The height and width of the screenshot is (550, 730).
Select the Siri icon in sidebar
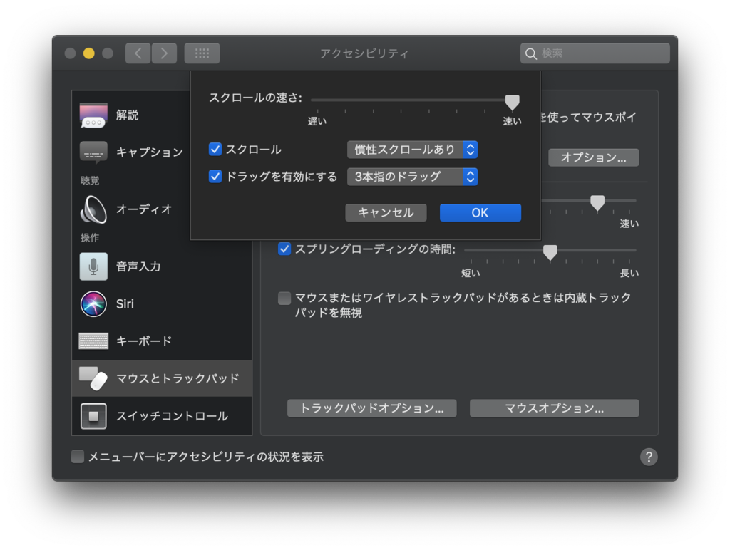pyautogui.click(x=92, y=304)
